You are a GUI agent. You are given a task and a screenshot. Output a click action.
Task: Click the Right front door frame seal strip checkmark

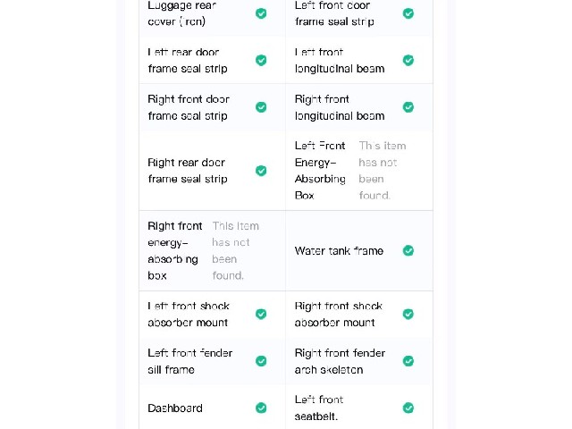point(261,107)
